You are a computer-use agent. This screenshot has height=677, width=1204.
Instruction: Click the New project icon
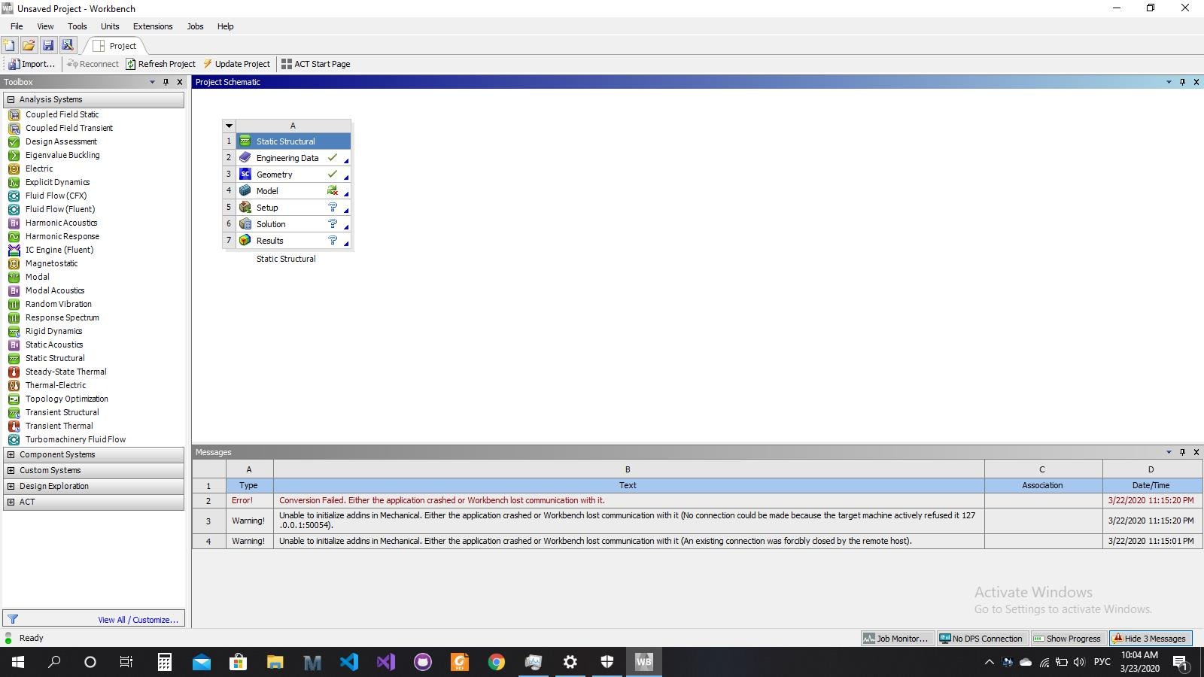pyautogui.click(x=9, y=45)
